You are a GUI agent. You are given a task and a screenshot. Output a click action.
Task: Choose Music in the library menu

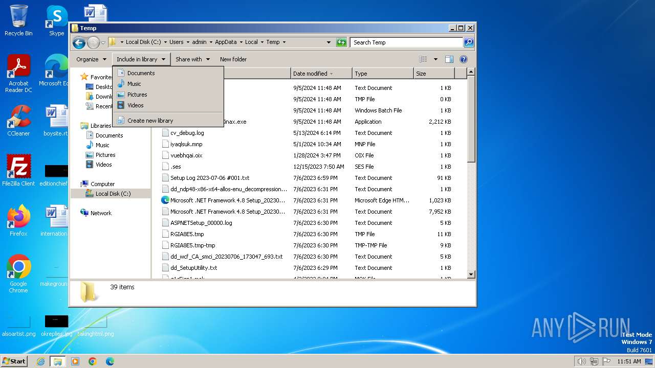(x=168, y=84)
